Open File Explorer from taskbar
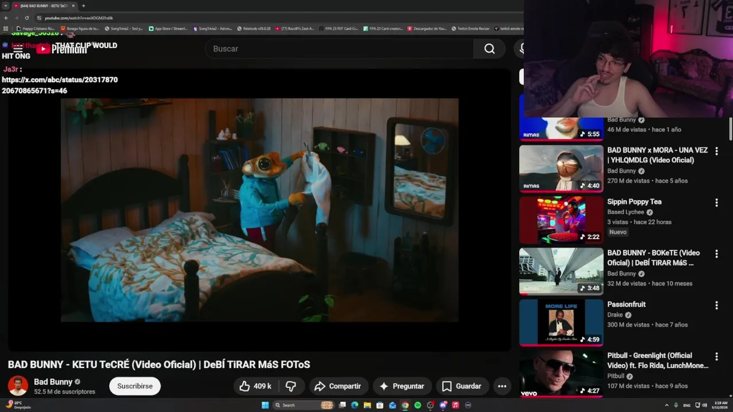The height and width of the screenshot is (412, 733). (367, 405)
